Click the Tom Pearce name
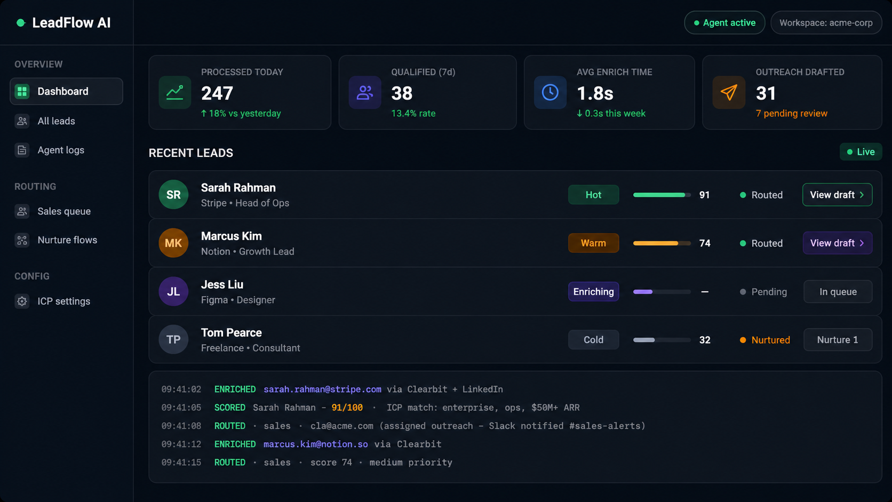This screenshot has height=502, width=892. pos(231,333)
